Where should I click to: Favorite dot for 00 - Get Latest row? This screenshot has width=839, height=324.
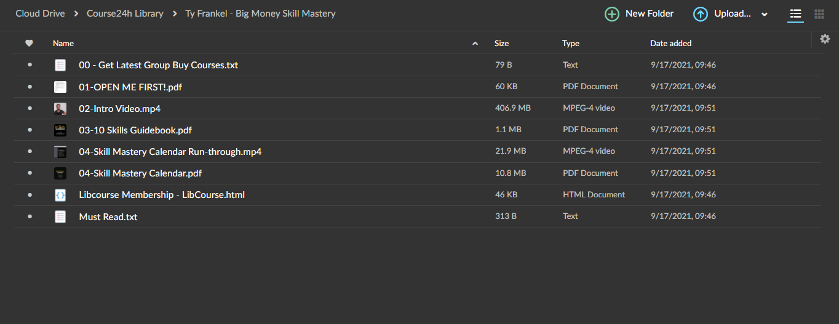point(30,65)
